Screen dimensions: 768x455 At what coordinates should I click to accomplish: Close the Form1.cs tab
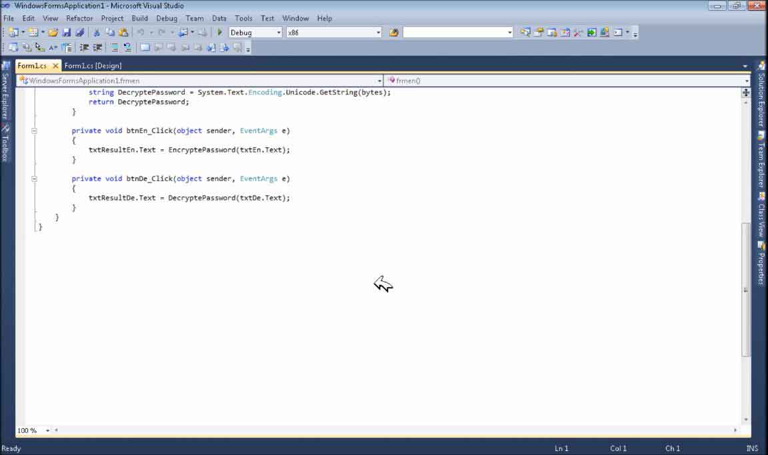(x=55, y=65)
